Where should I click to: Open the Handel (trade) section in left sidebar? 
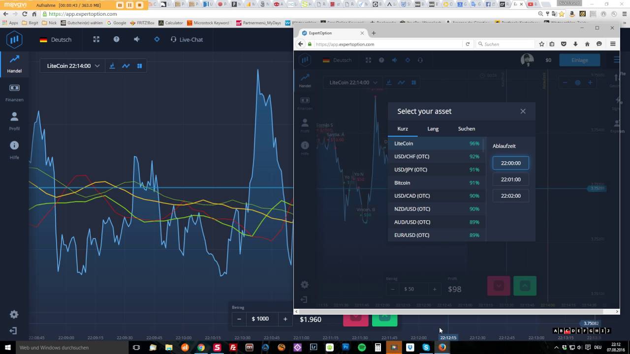pos(14,64)
